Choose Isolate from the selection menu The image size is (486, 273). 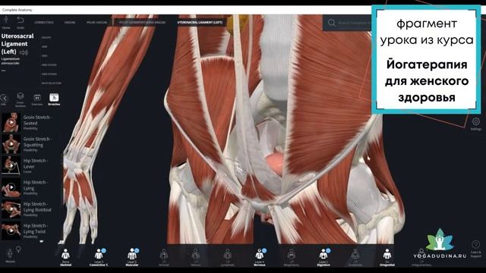point(46,37)
